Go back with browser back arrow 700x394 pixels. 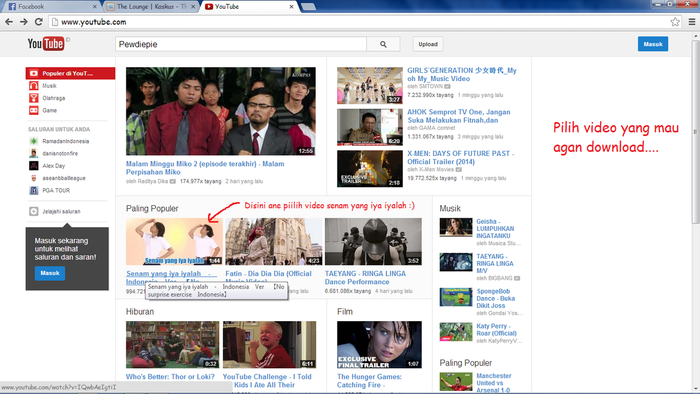click(x=9, y=22)
